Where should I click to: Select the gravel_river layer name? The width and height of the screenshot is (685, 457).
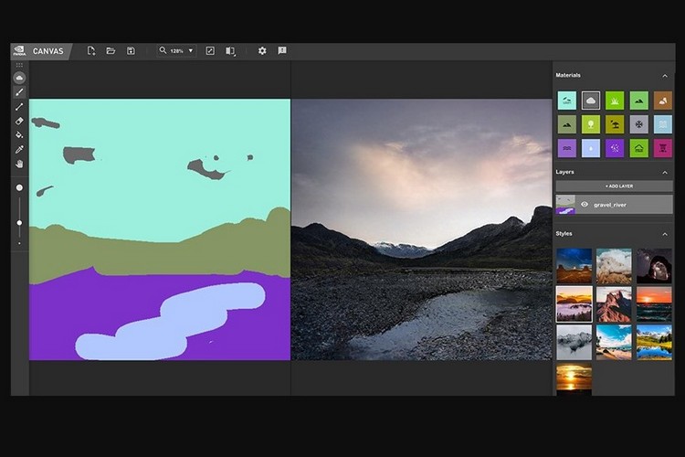point(610,205)
